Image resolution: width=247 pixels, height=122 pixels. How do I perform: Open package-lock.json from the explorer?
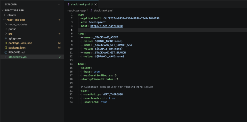[20, 43]
